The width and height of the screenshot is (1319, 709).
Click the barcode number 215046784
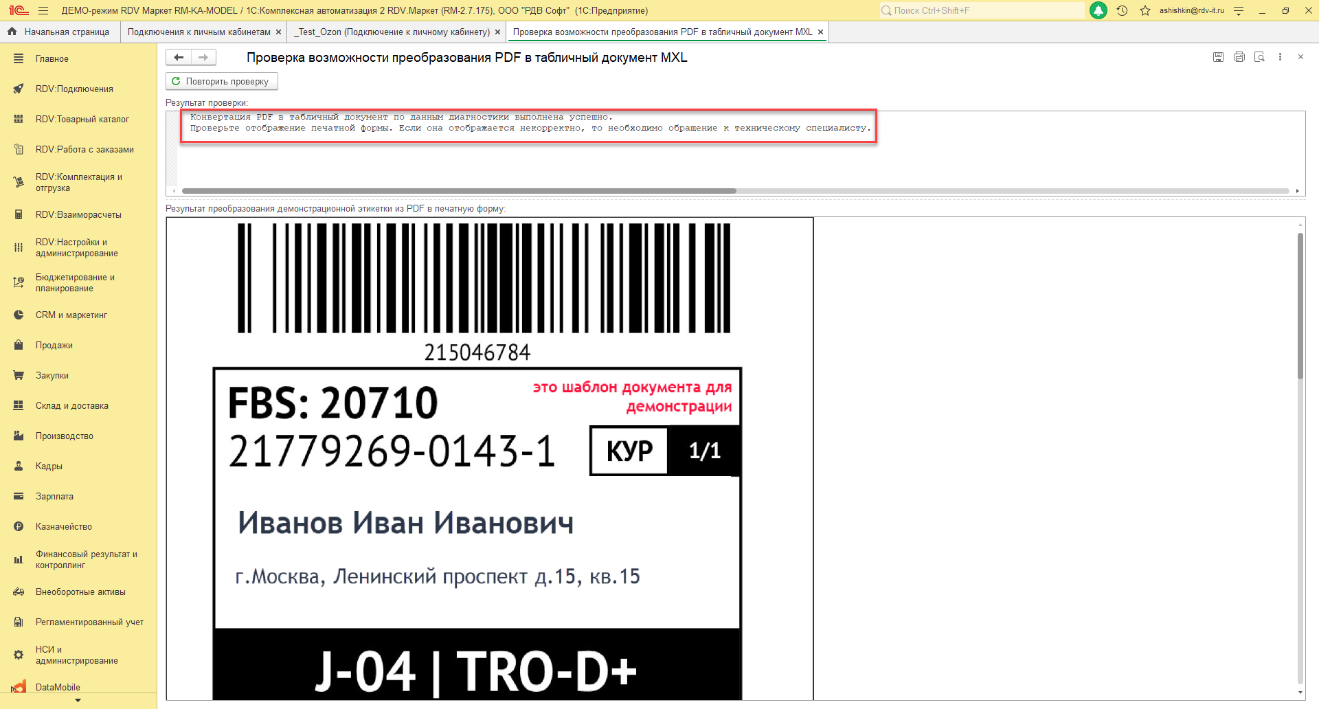click(477, 352)
